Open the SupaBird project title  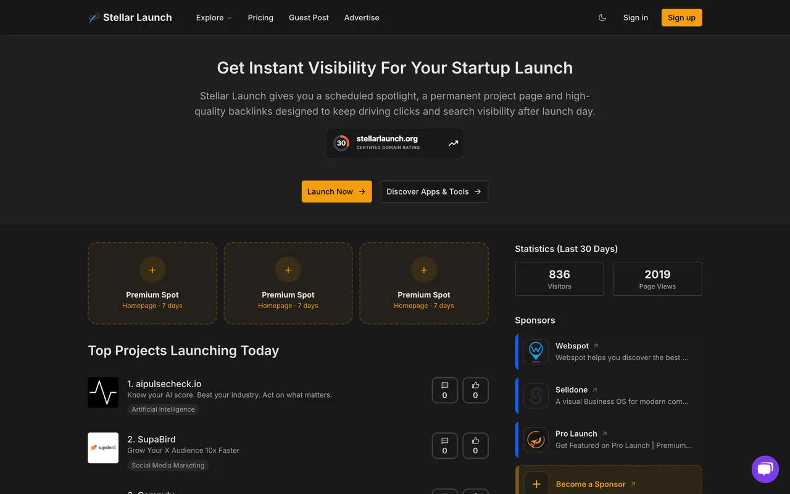click(151, 440)
